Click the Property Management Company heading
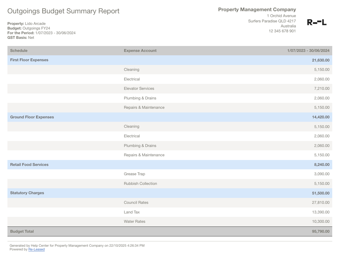This screenshot has height=256, width=340. click(x=257, y=10)
